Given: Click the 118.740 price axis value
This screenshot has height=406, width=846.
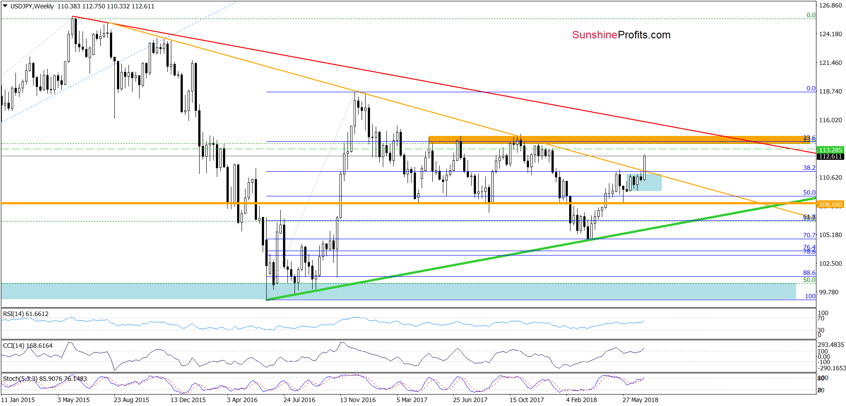Looking at the screenshot, I should (831, 91).
